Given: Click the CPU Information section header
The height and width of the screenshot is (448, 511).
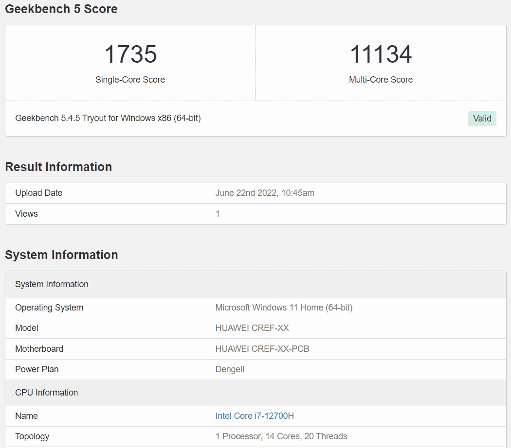Looking at the screenshot, I should coord(46,392).
